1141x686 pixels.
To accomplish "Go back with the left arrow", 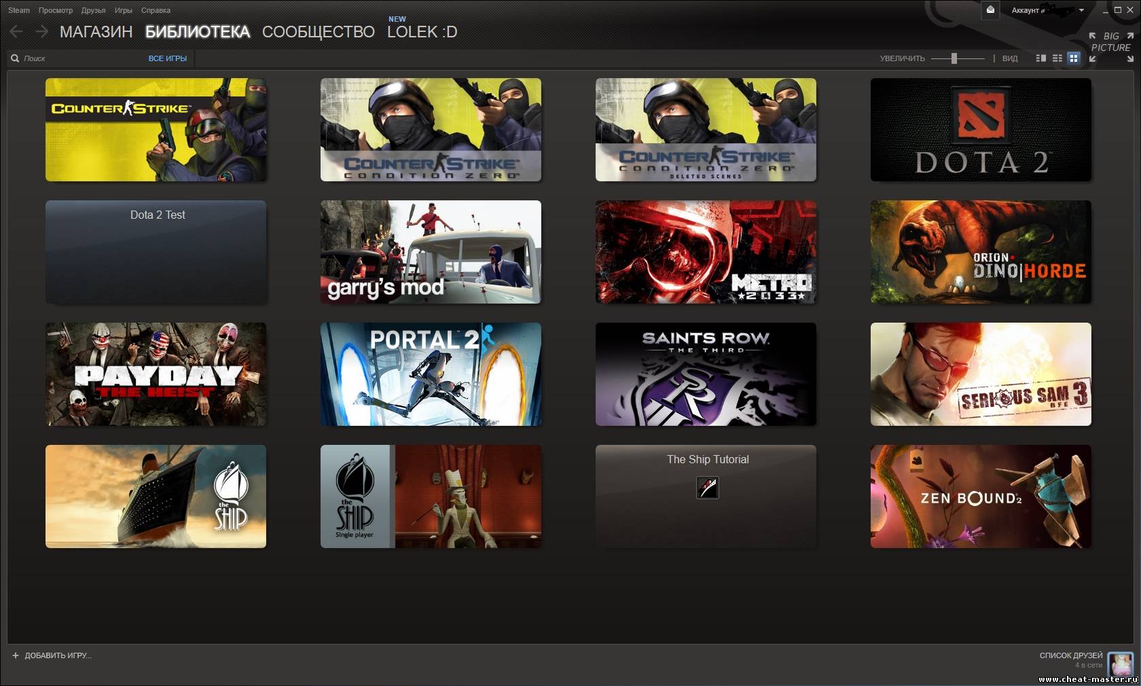I will point(16,31).
